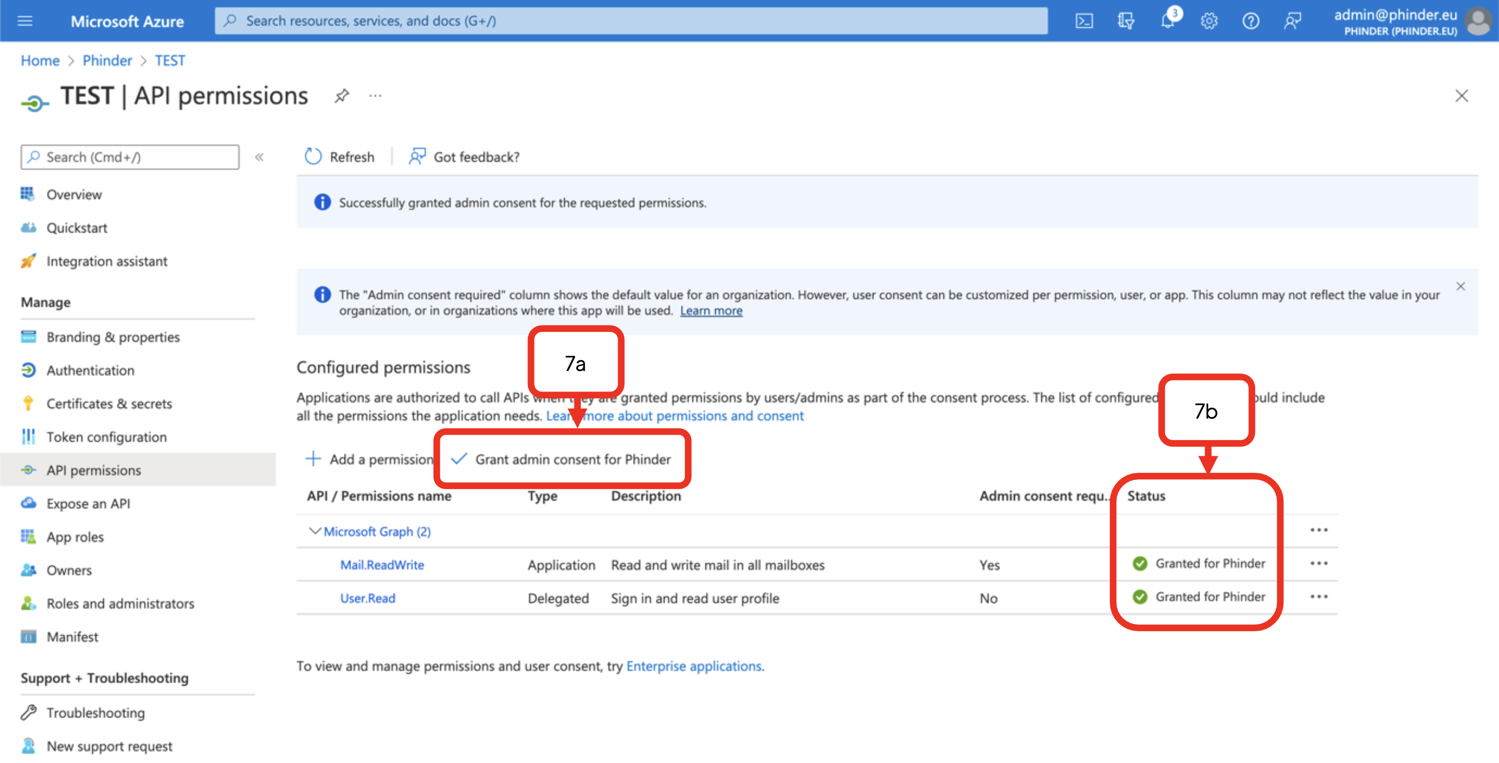
Task: Open the portal settings gear icon
Action: [1209, 22]
